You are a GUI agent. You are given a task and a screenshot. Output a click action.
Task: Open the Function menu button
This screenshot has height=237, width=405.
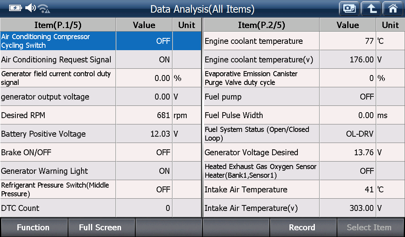34,228
